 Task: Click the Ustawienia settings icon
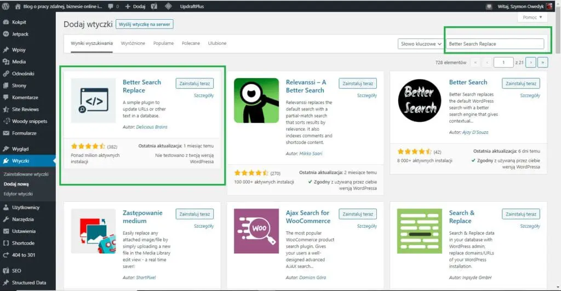click(5, 231)
